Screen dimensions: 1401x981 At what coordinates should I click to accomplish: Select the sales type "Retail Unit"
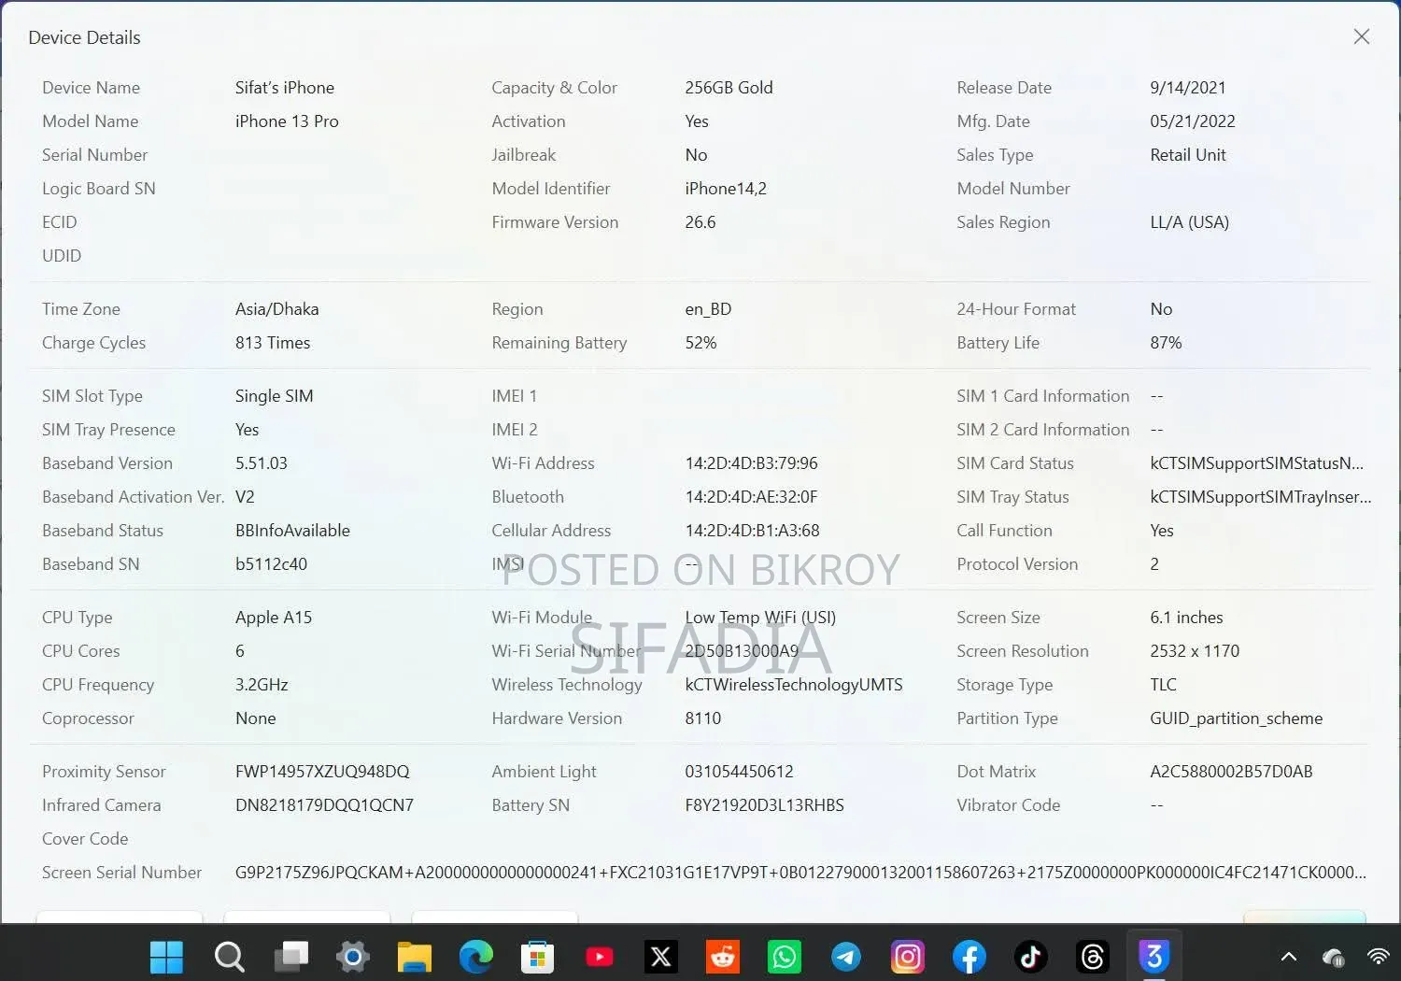pos(1188,155)
